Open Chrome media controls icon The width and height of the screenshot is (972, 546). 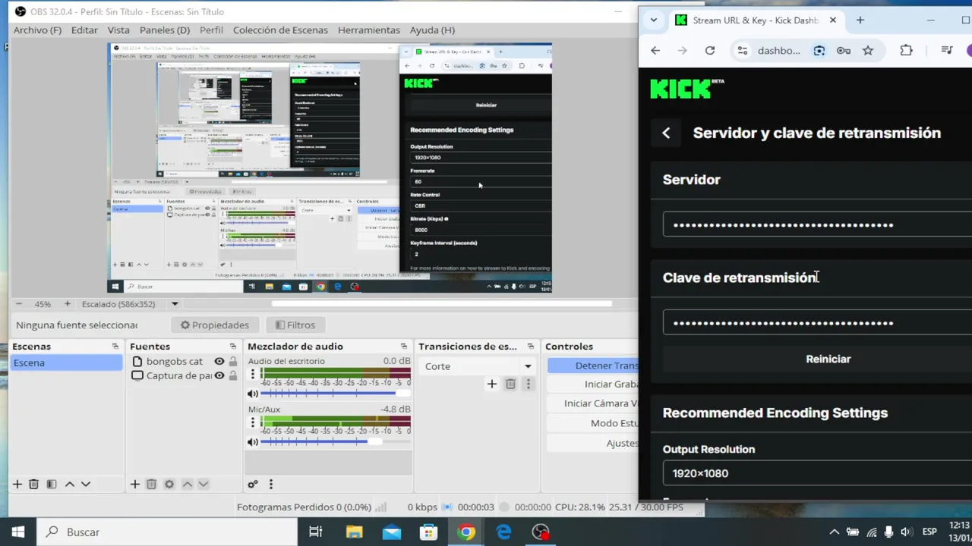point(946,50)
